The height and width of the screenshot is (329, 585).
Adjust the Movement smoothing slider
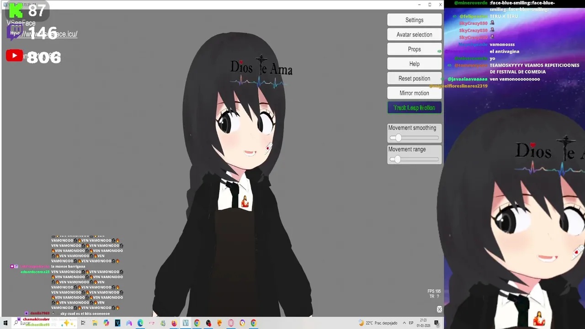[414, 138]
